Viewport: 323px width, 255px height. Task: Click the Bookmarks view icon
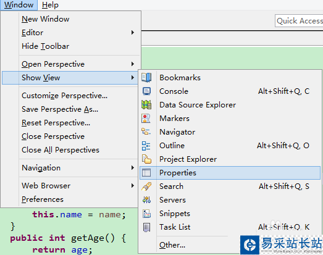pyautogui.click(x=146, y=78)
